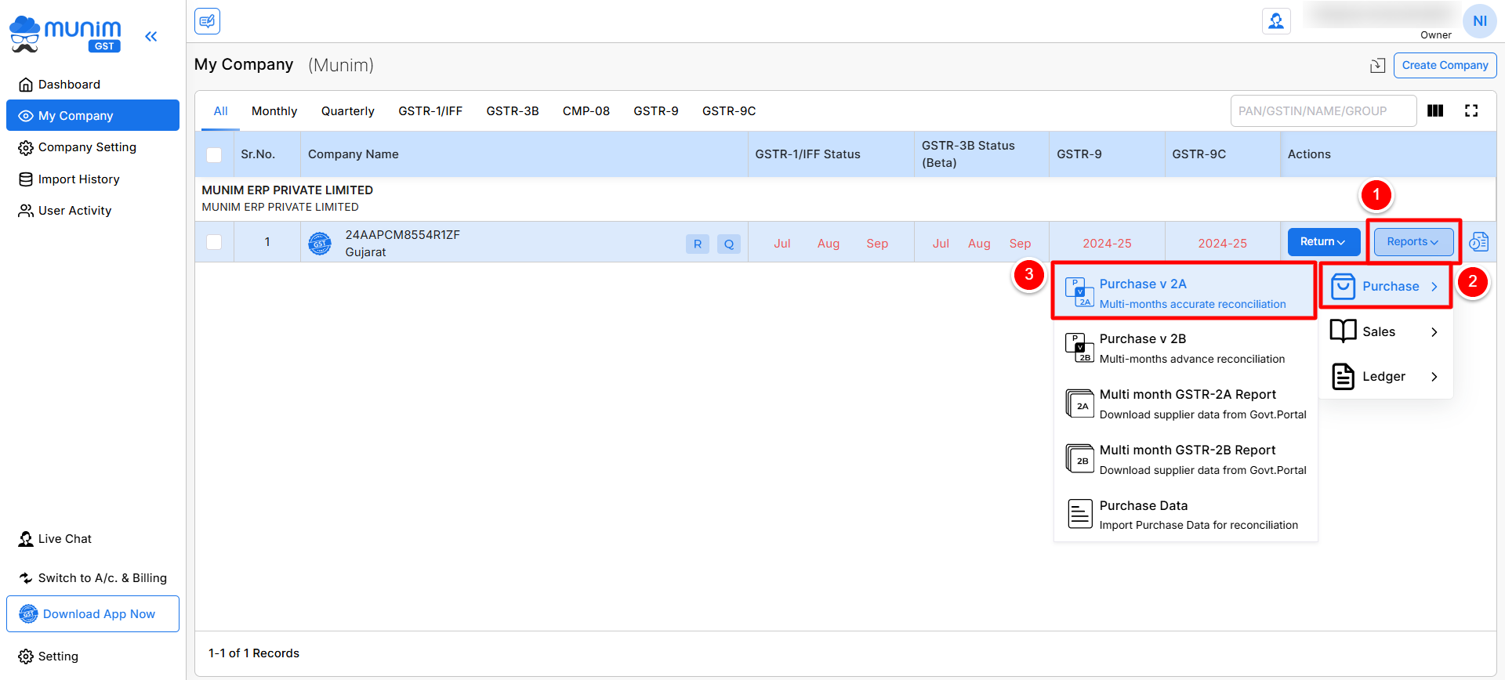Click the Munim GST logo

click(66, 34)
